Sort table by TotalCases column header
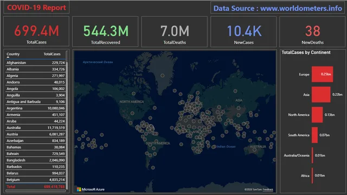This screenshot has height=195, width=347. [x=52, y=54]
